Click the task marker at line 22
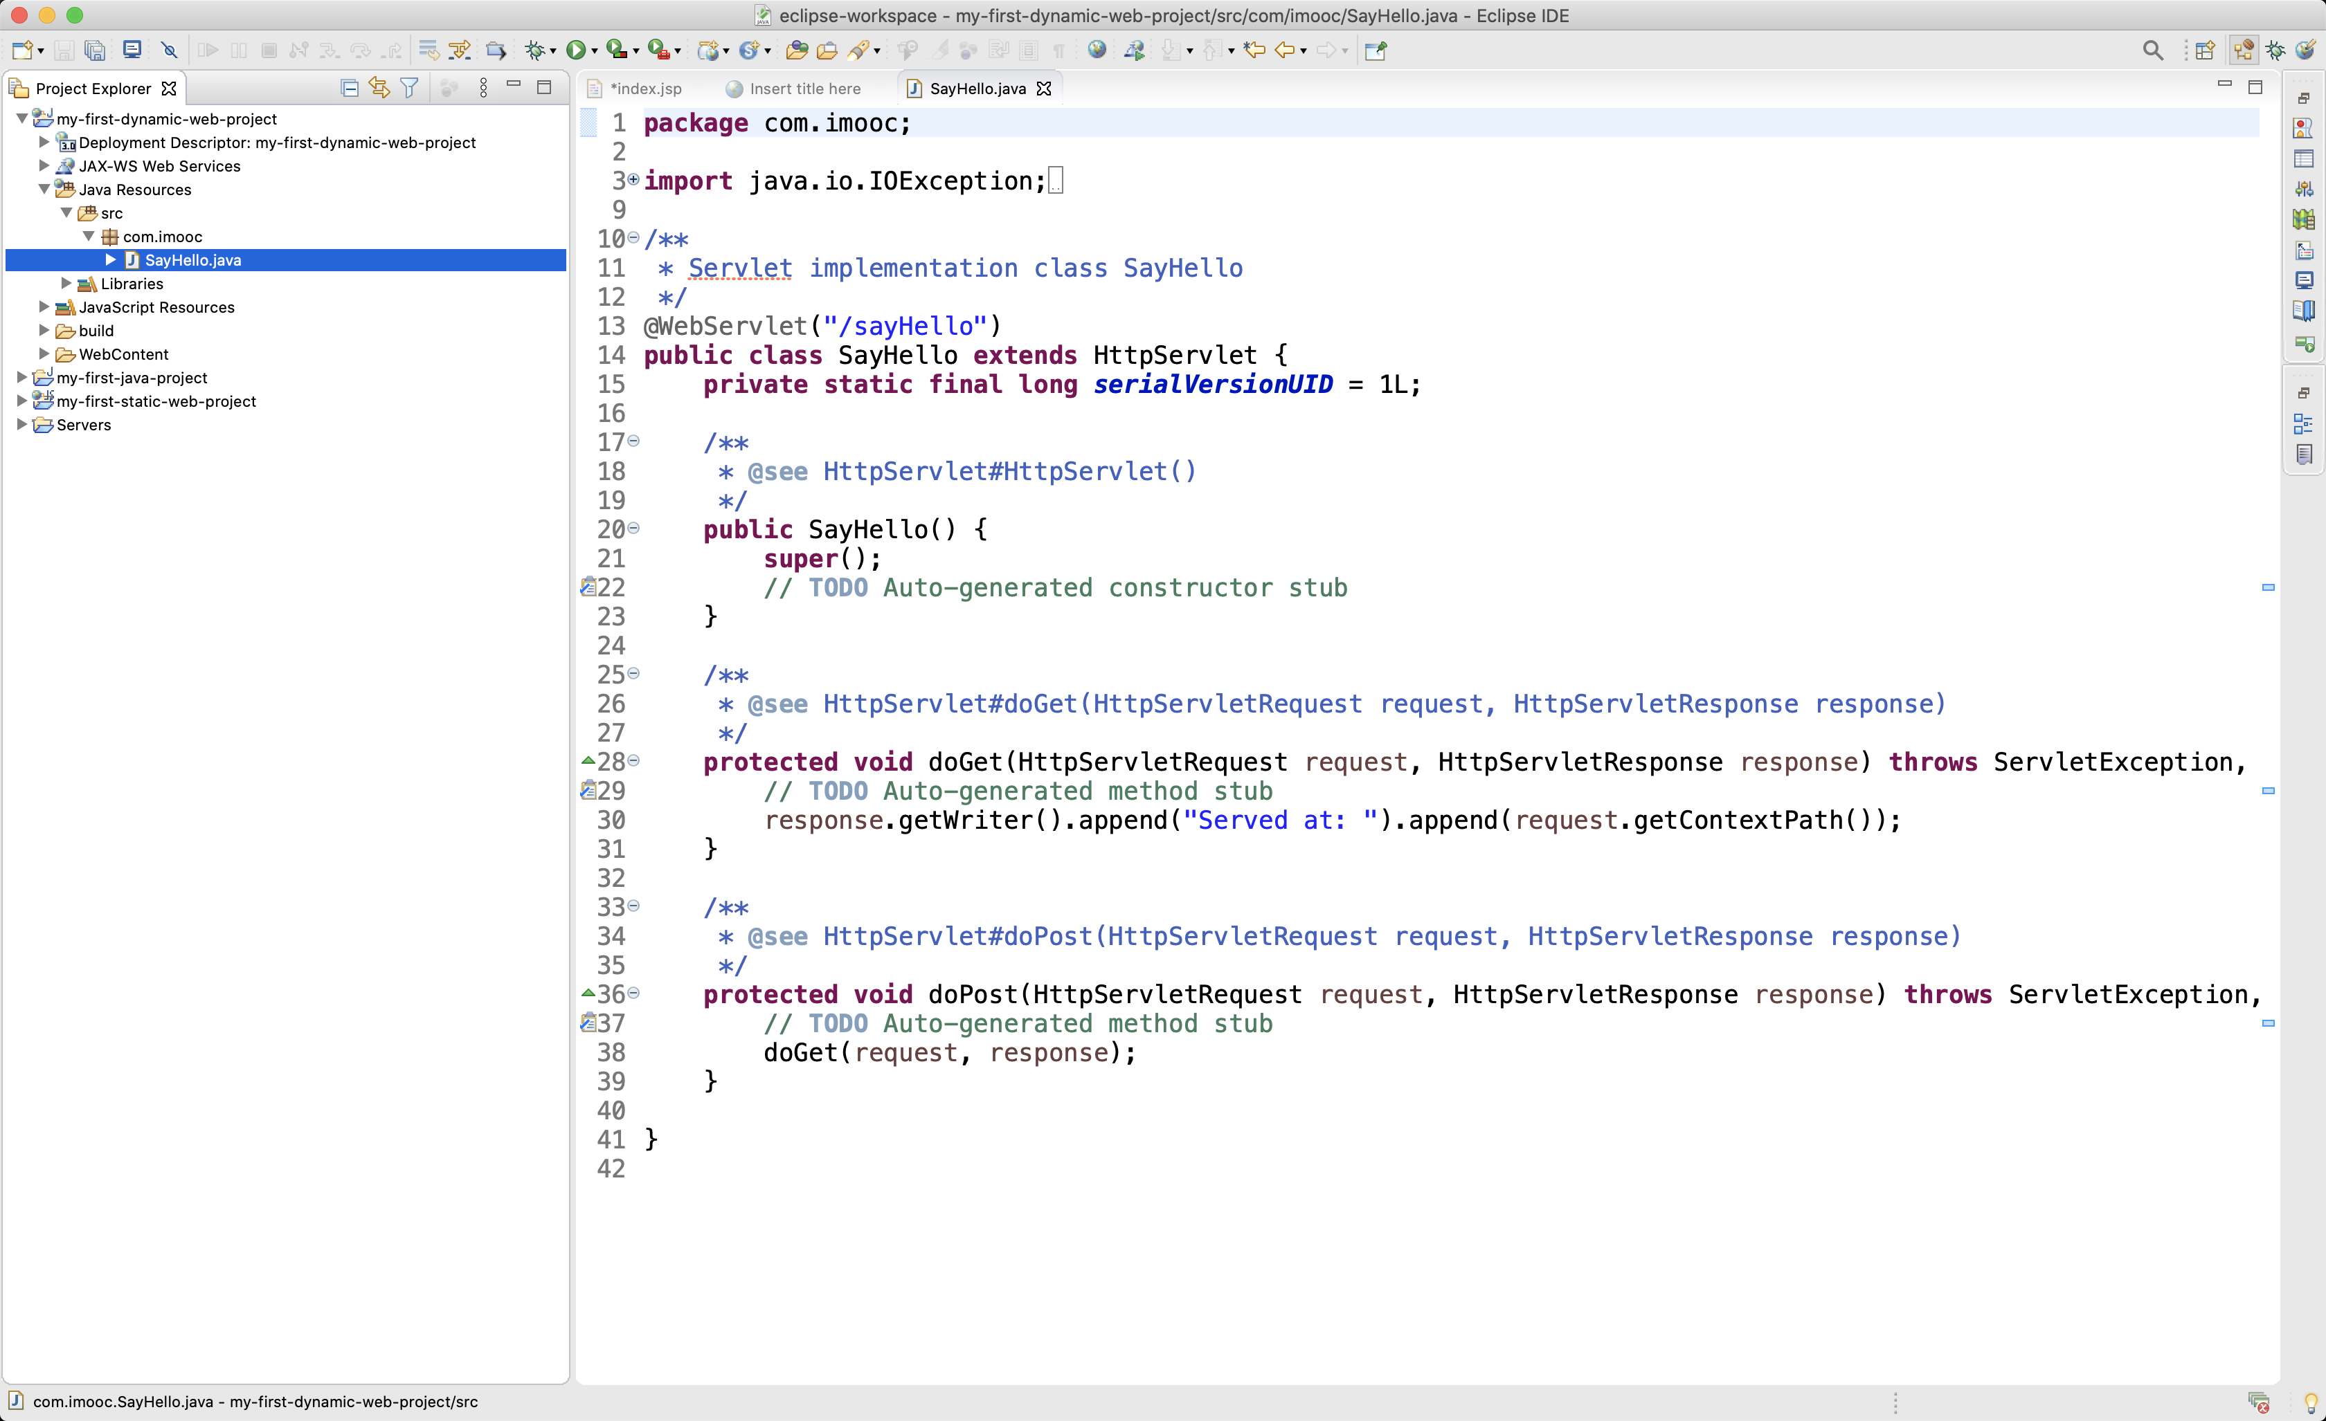 (587, 586)
